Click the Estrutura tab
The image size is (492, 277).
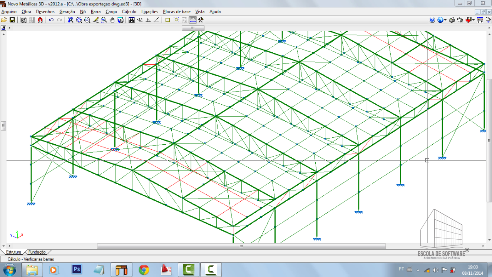coord(13,252)
